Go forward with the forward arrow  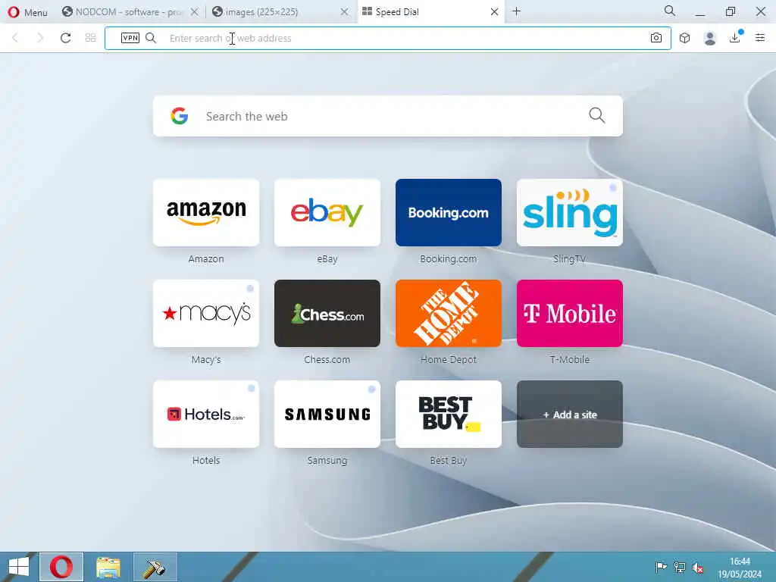40,38
